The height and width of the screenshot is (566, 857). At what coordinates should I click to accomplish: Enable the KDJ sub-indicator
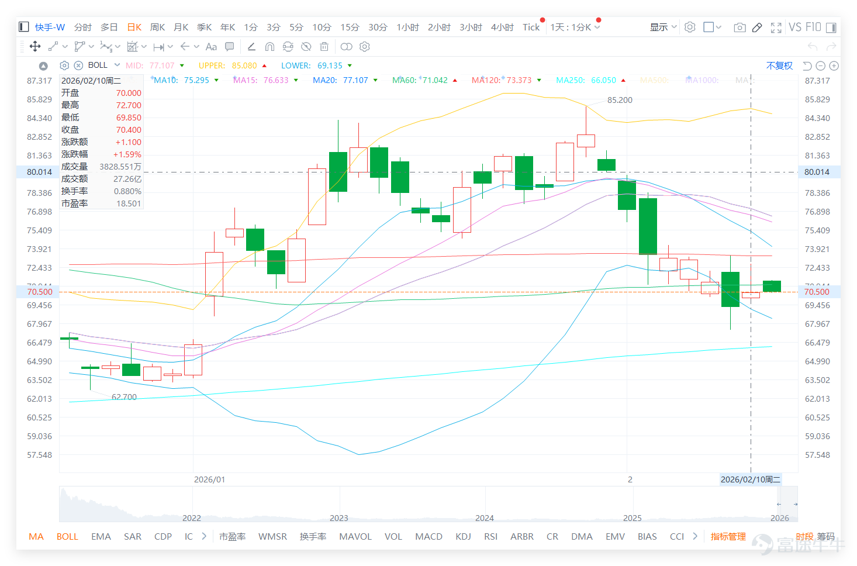coord(463,536)
